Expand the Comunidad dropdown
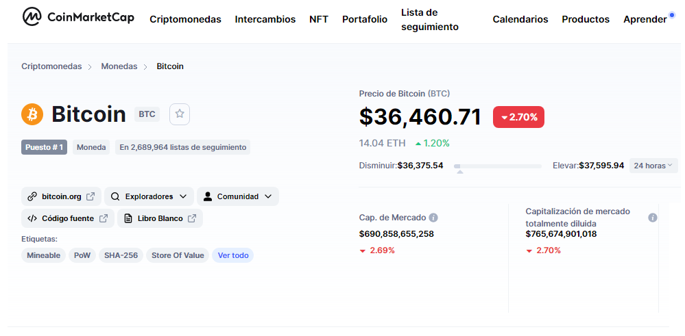Viewport: 685px width, 336px height. click(237, 196)
